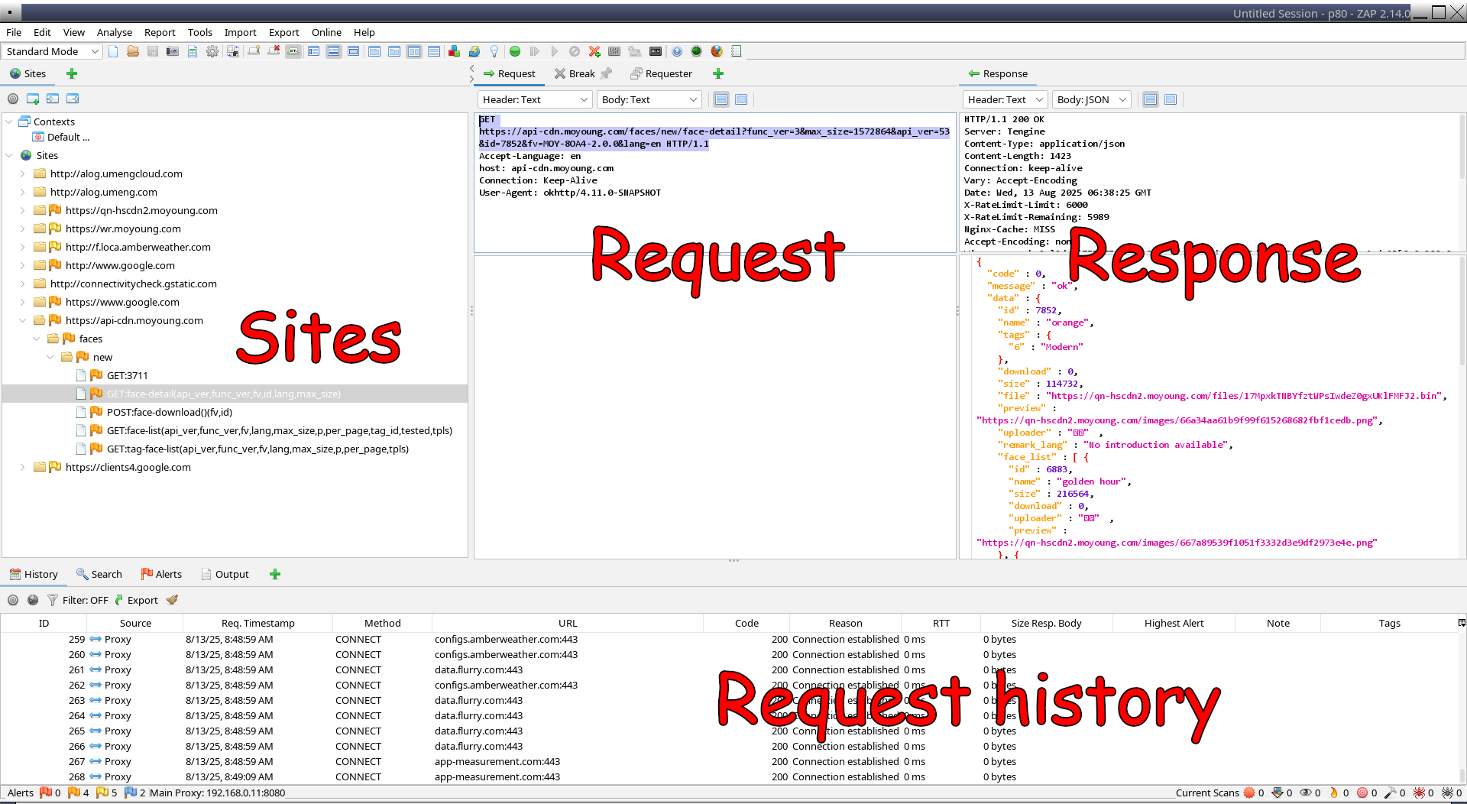Open the response Body: JSON dropdown
The image size is (1467, 804).
click(x=1091, y=99)
